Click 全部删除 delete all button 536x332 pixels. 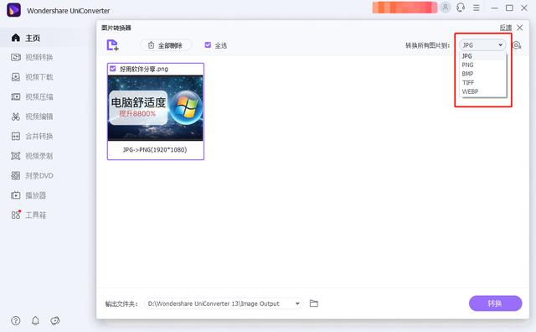(x=166, y=45)
